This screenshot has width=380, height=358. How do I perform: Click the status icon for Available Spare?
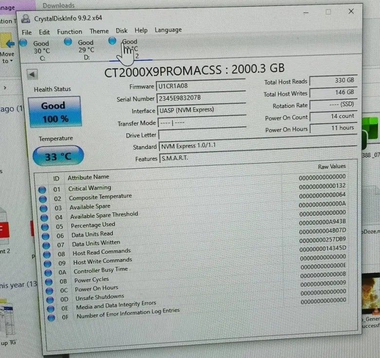[x=44, y=208]
